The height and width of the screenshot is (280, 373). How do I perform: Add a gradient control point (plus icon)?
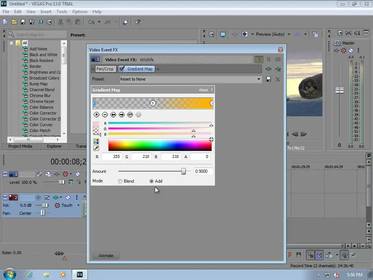point(96,115)
